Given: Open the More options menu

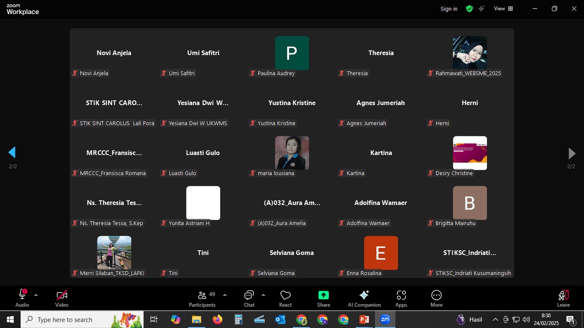Looking at the screenshot, I should (x=436, y=299).
